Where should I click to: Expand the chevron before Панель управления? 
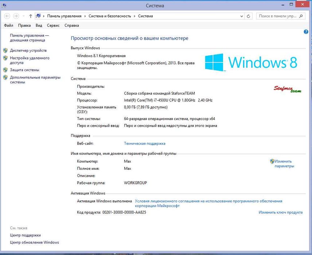pos(44,16)
